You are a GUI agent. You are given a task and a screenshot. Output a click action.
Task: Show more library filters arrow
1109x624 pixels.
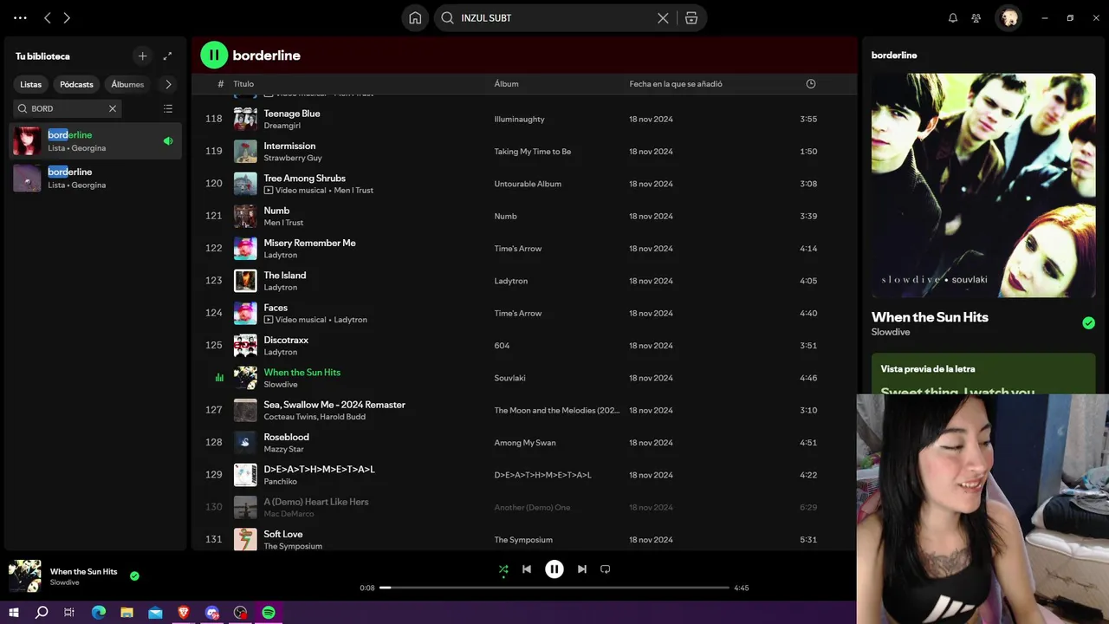click(x=168, y=84)
